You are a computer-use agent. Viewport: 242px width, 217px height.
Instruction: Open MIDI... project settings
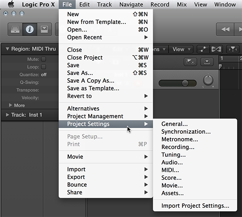[x=195, y=170]
